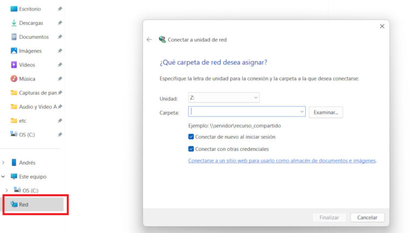Click the Carpeta: label
The width and height of the screenshot is (414, 233).
169,113
